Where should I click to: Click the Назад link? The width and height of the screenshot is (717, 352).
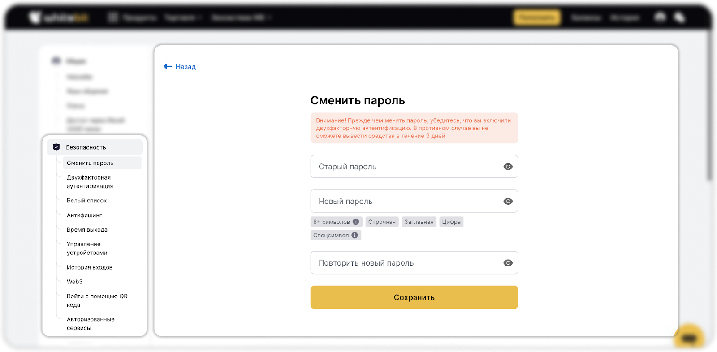(x=186, y=67)
